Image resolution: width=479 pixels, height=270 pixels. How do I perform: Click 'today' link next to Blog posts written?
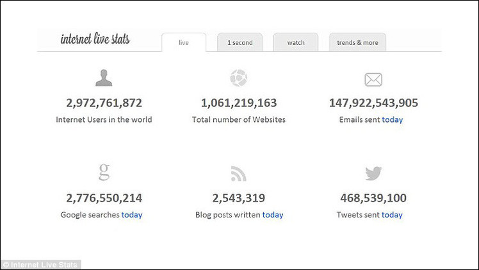point(273,215)
